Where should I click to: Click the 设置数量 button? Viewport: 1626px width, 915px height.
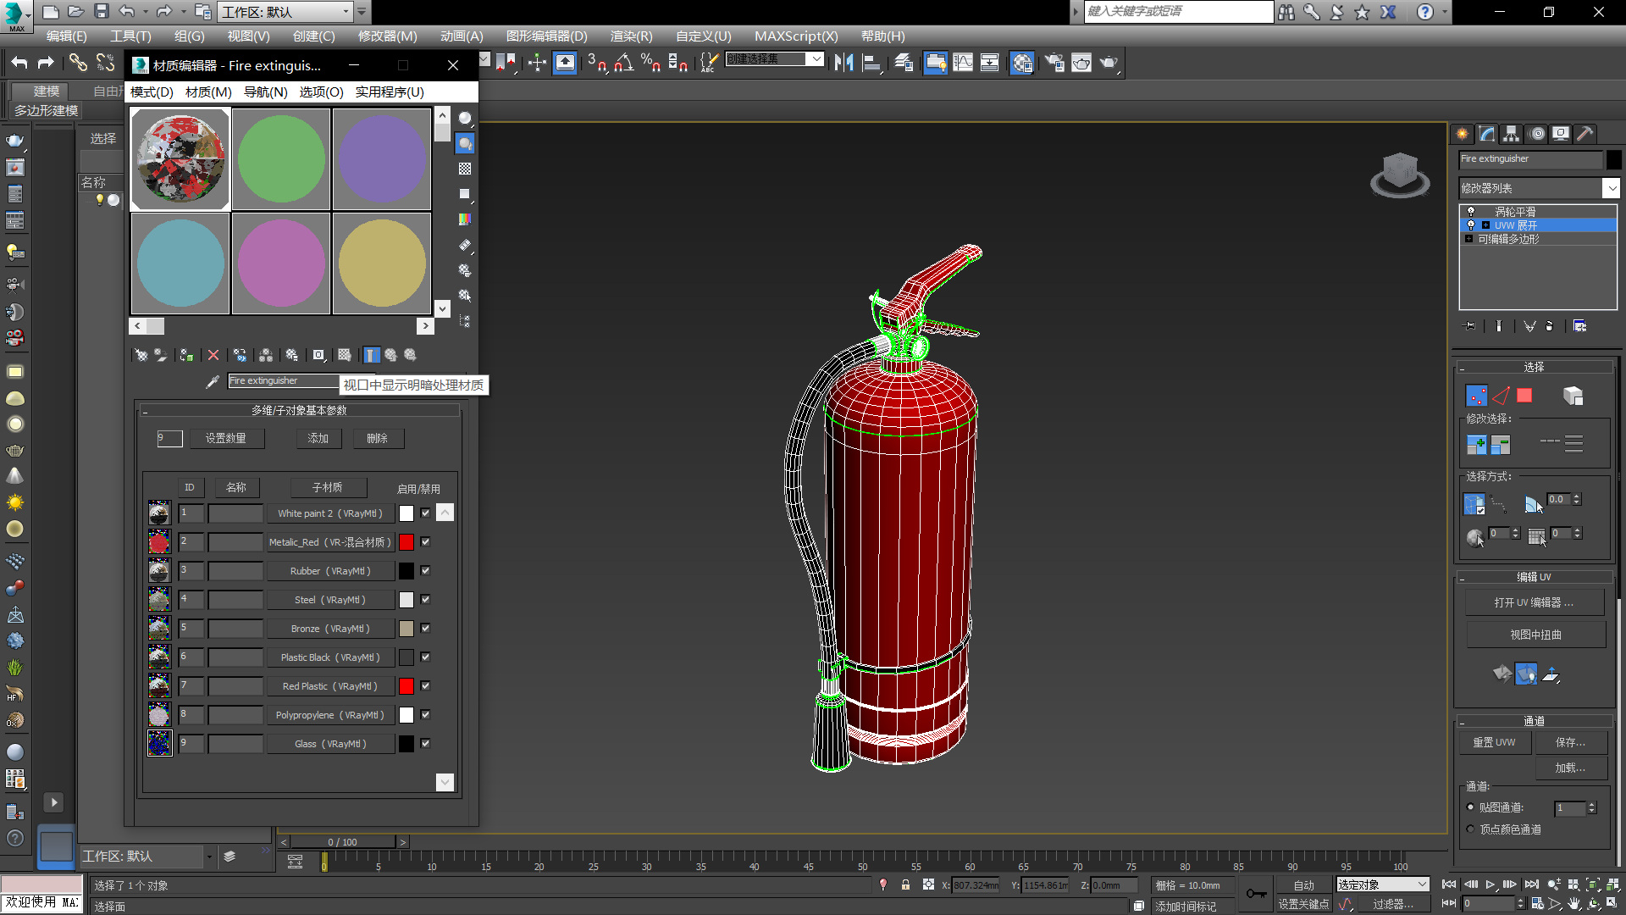[x=226, y=439]
